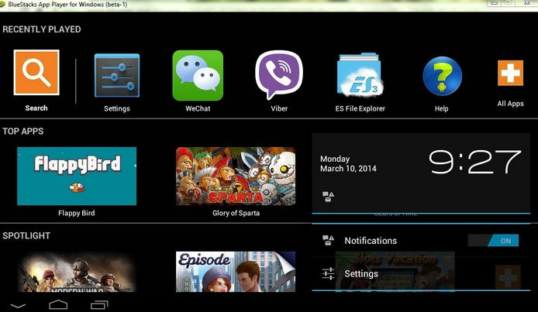This screenshot has width=538, height=312.
Task: Click the Flappy Bird caption text
Action: pyautogui.click(x=77, y=213)
